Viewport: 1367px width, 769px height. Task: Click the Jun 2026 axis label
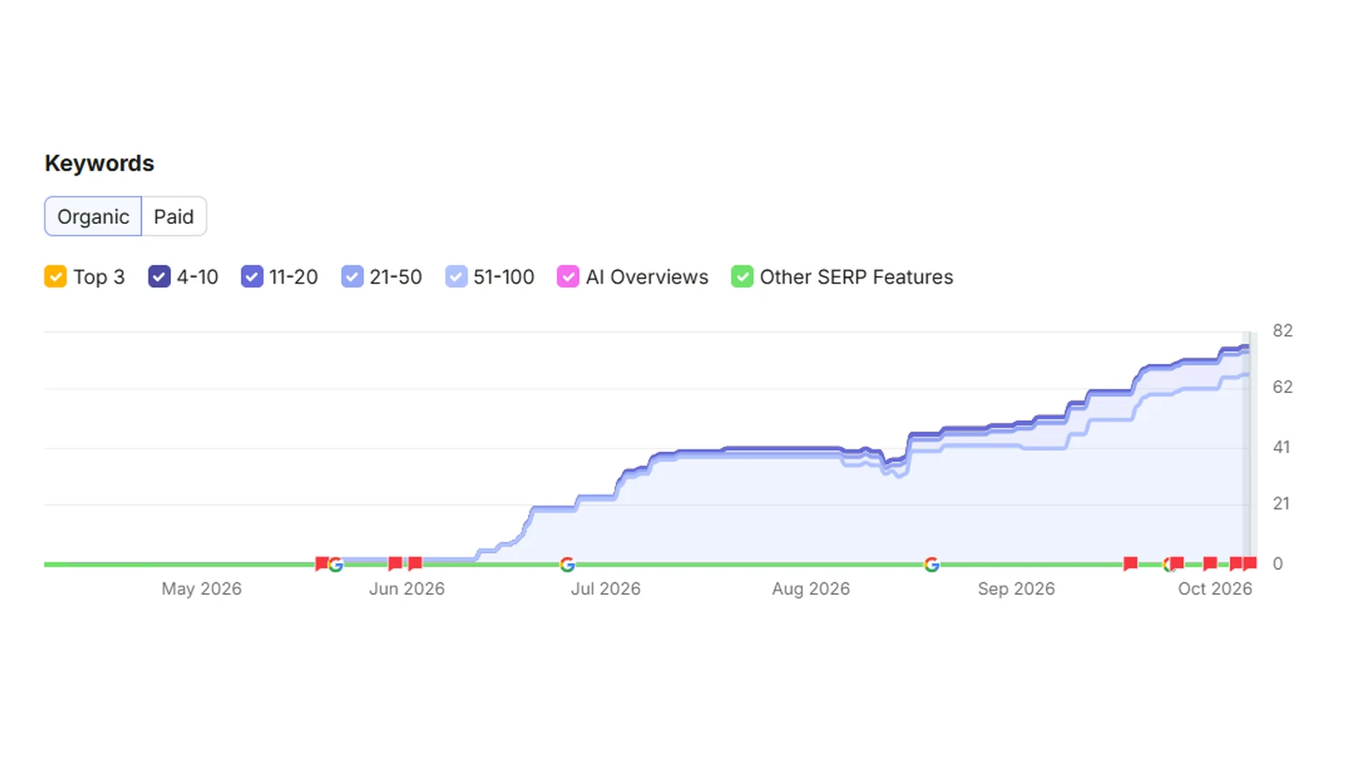click(x=407, y=589)
